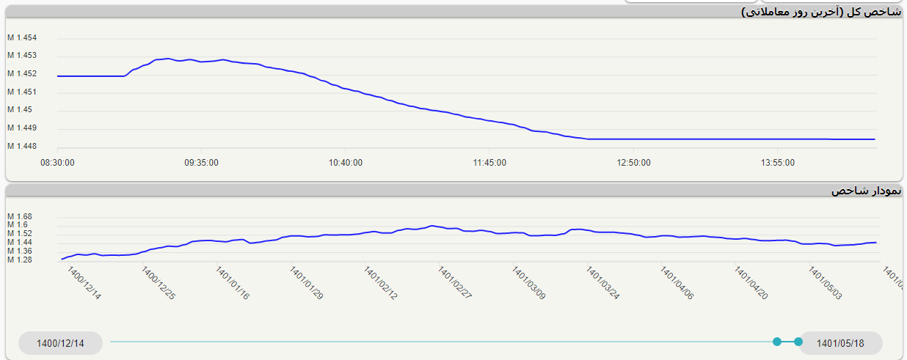907x360 pixels.
Task: Click the M 1.68 axis label in lower chart
Action: tap(20, 216)
